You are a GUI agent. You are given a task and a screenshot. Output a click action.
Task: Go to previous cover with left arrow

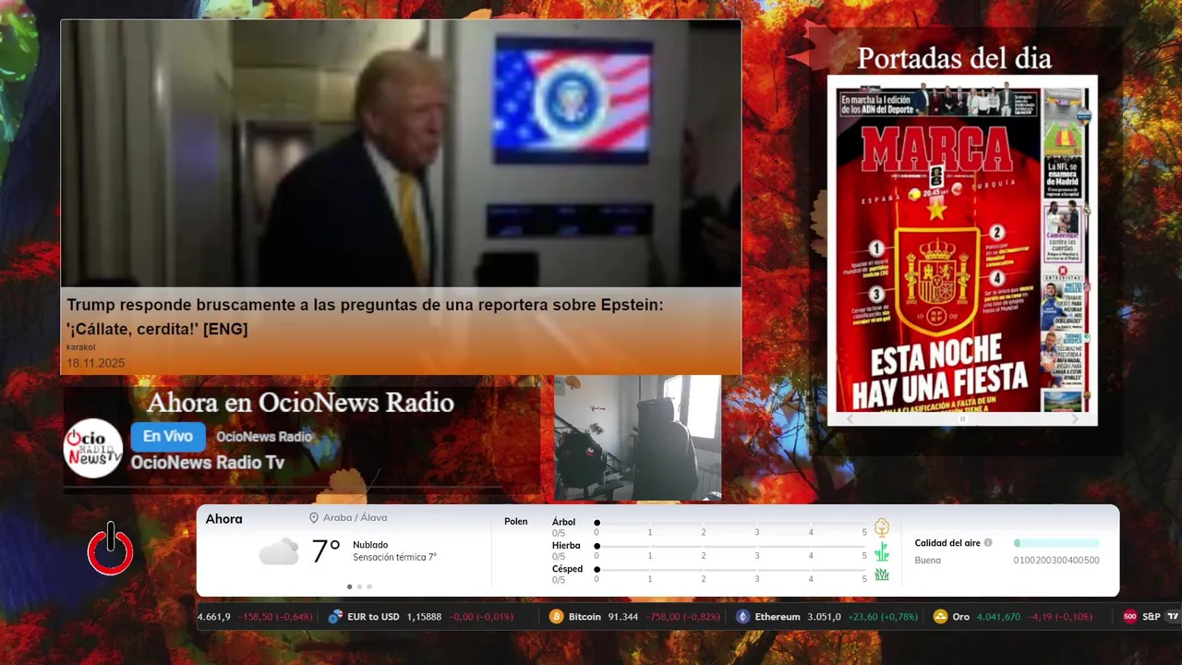pos(850,418)
